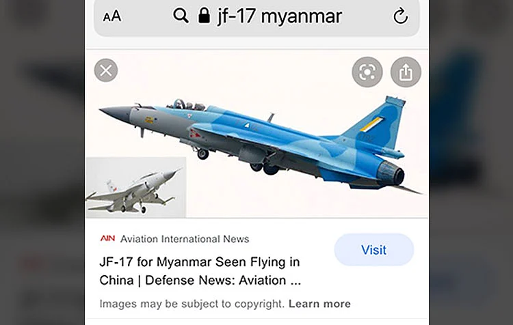
Task: Click the magnifier search icon in address bar
Action: tap(181, 15)
